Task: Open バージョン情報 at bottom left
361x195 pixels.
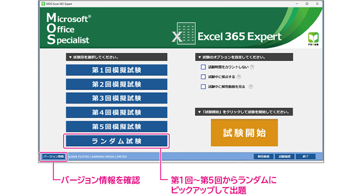Action: (53, 157)
